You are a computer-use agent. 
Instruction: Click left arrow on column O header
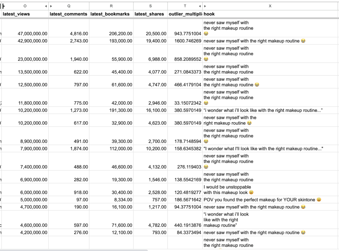(46, 6)
